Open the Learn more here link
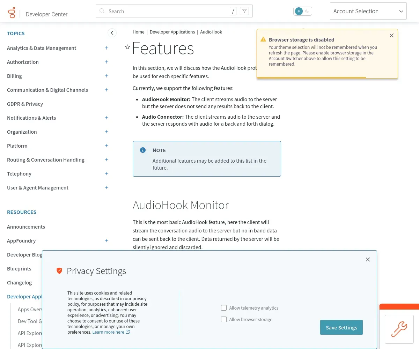This screenshot has width=419, height=349. (x=108, y=332)
